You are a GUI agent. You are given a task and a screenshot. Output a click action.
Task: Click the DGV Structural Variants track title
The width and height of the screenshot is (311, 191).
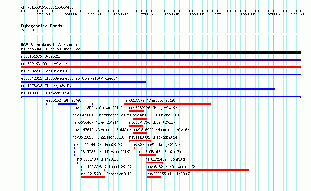point(49,45)
